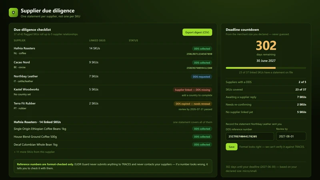320x180 pixels.
Task: Click 'Hafnia Roasters · 14 linked SKUs' heading
Action: [37, 122]
